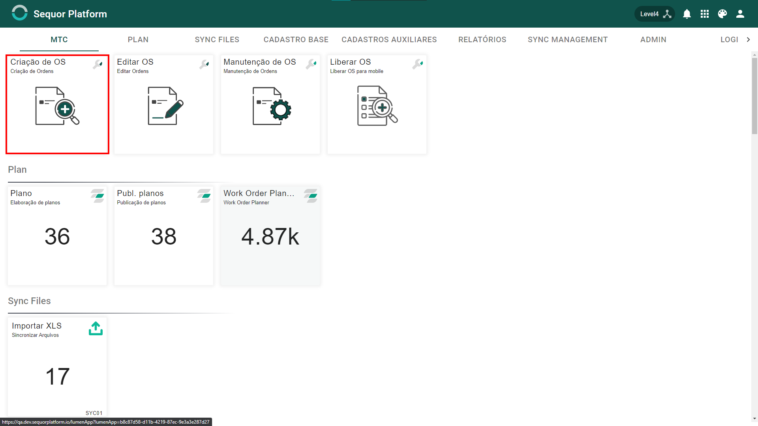The width and height of the screenshot is (758, 426).
Task: Click the Plano card's green logo icon
Action: 98,196
